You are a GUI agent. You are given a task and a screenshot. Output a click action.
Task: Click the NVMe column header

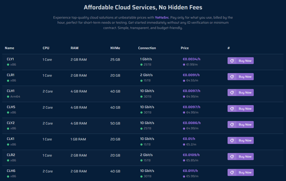(115, 48)
